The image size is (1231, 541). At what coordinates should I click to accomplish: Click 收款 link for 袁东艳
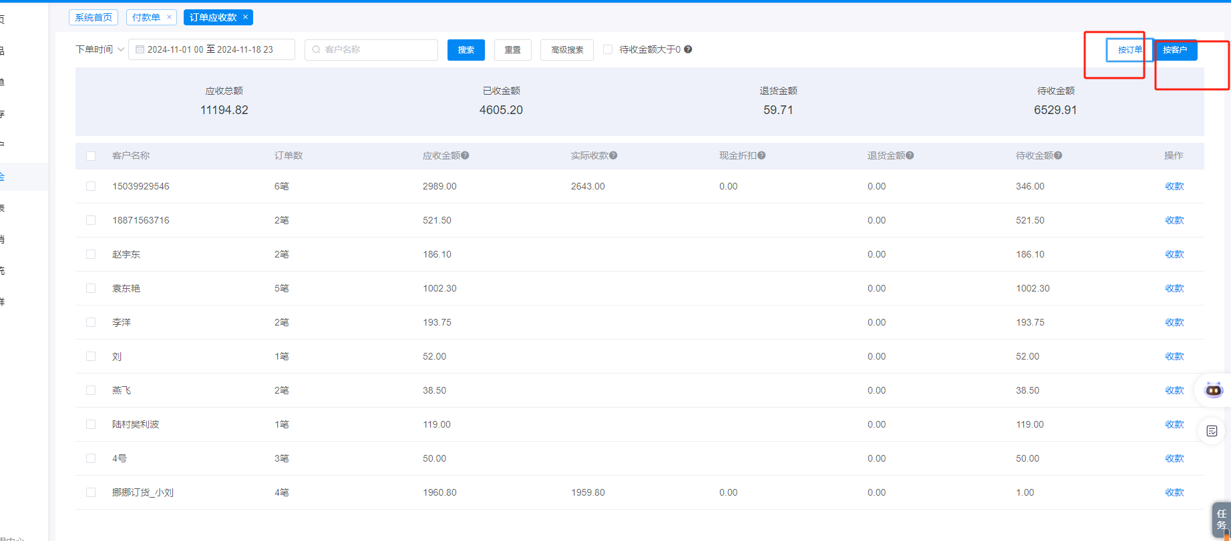[1174, 288]
